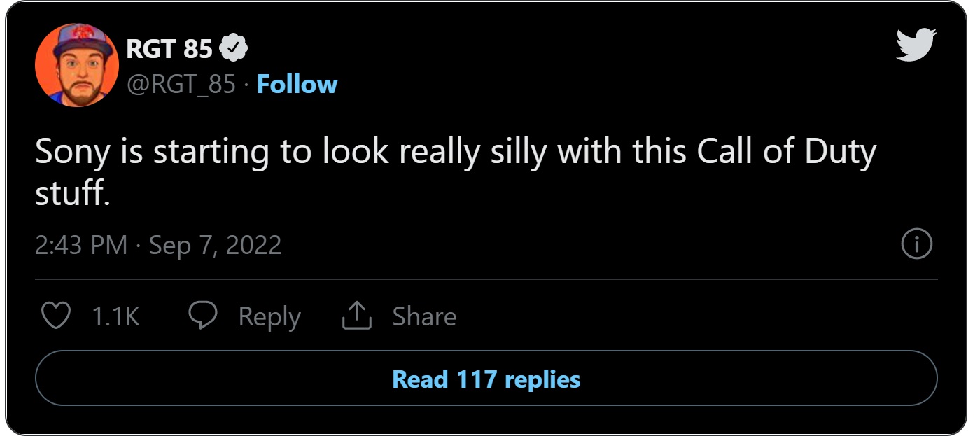Click the RGT 85 display name

click(169, 48)
